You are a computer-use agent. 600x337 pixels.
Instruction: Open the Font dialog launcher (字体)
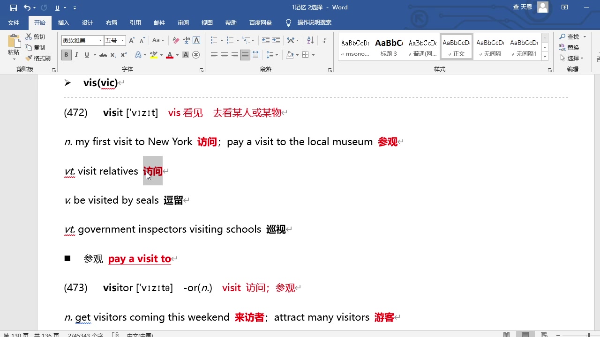coord(202,70)
